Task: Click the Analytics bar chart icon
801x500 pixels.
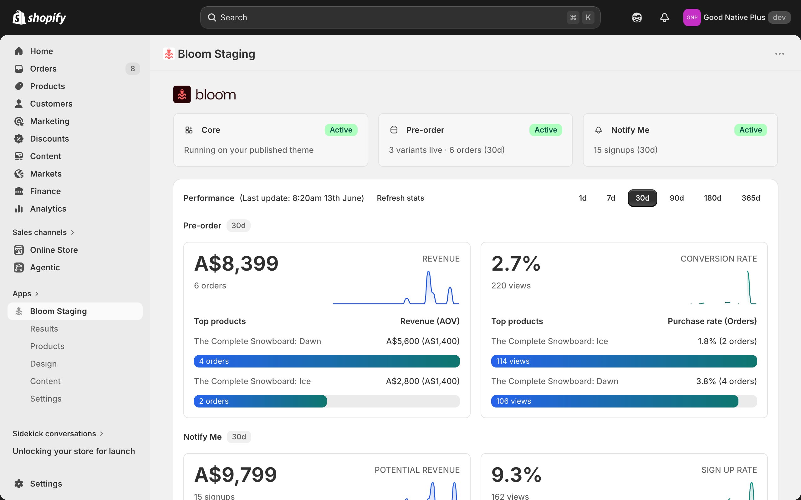Action: 19,209
